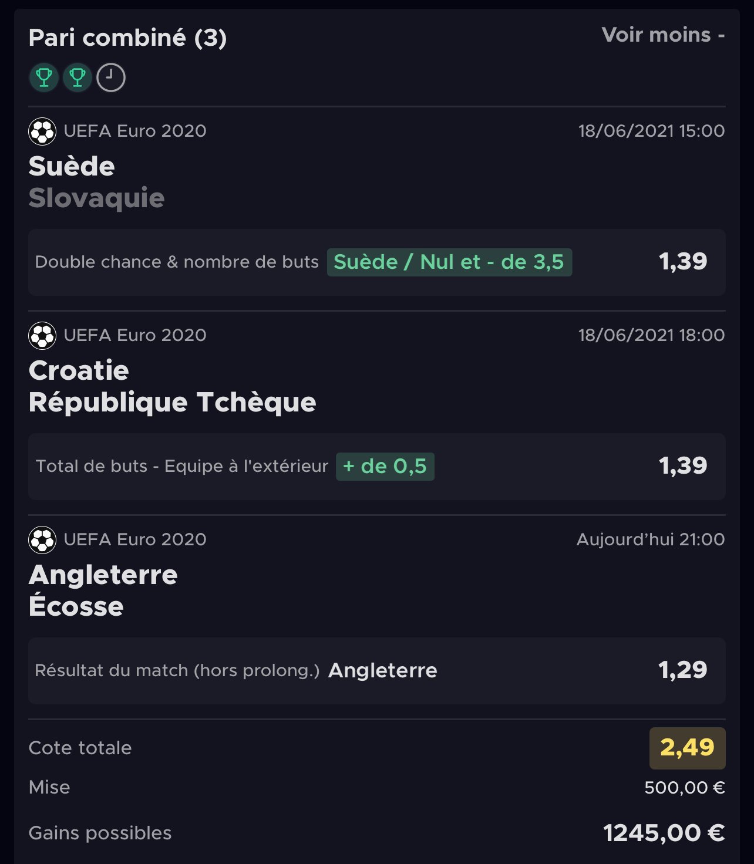Select the + de 0,5 goals selection

pyautogui.click(x=385, y=466)
